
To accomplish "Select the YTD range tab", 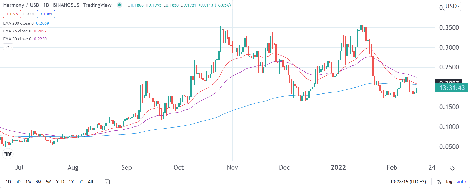I will (60, 181).
